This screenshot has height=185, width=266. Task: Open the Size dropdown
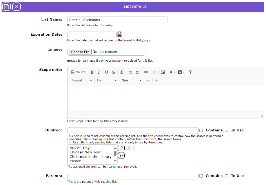tap(131, 81)
